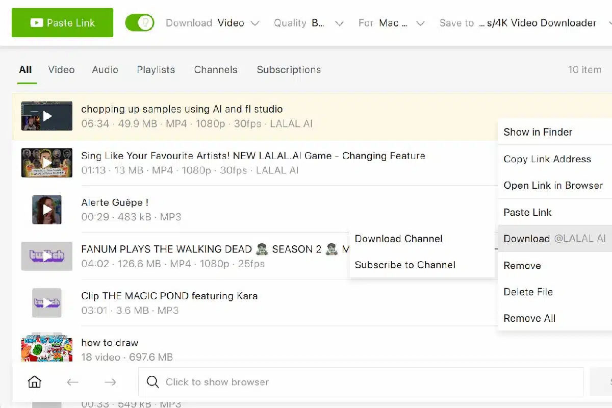
Task: Switch to the Subscriptions tab
Action: coord(289,70)
